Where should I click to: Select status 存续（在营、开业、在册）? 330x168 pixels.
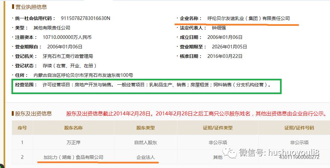click(70, 66)
